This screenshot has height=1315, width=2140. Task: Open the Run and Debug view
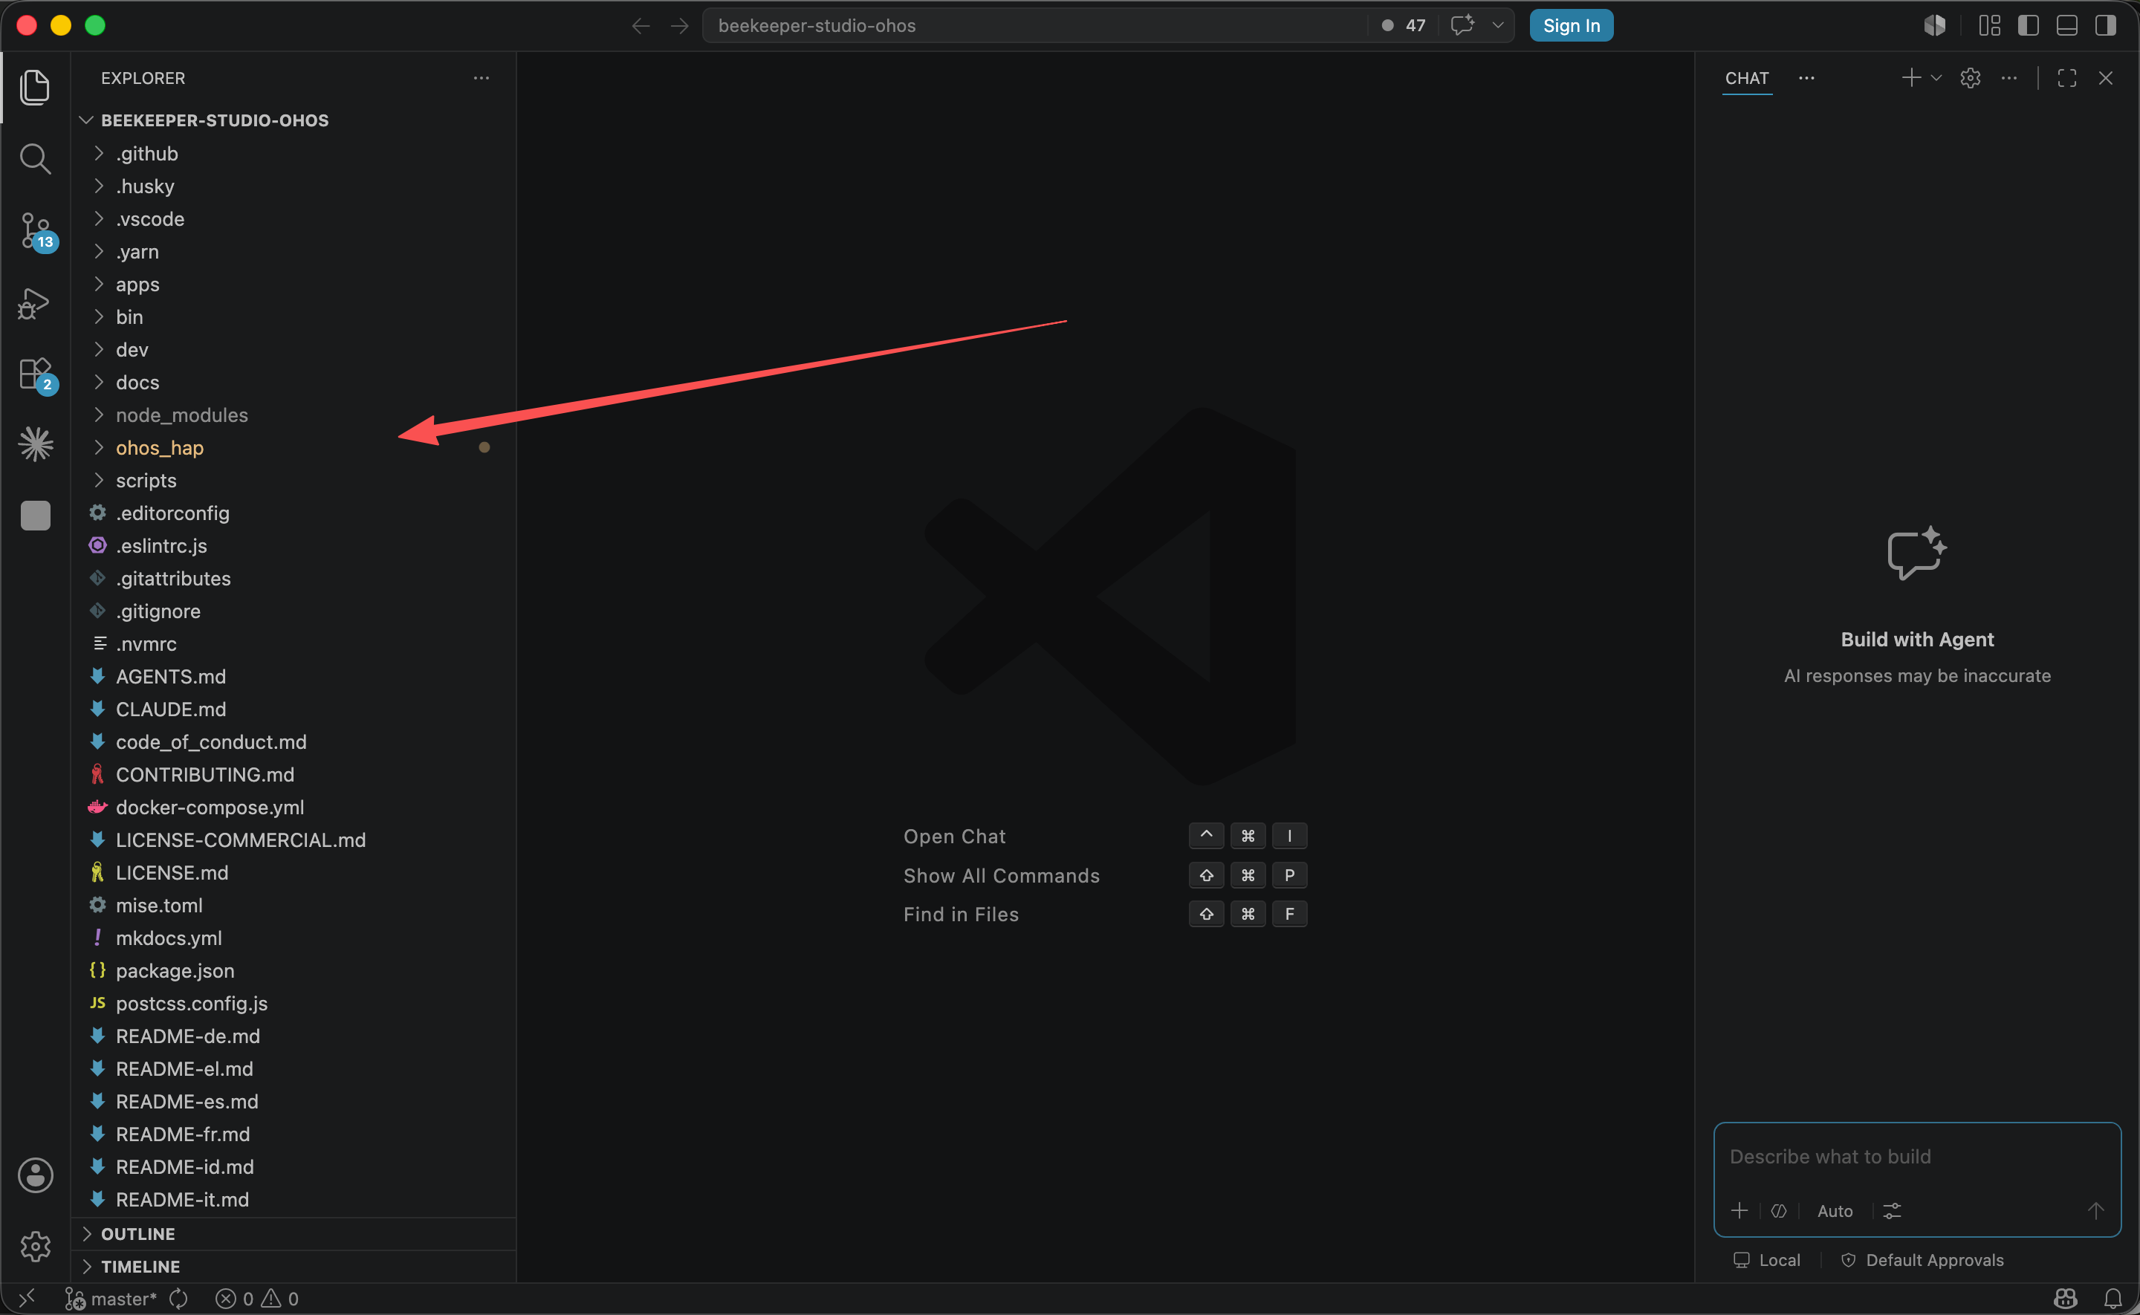pyautogui.click(x=34, y=304)
